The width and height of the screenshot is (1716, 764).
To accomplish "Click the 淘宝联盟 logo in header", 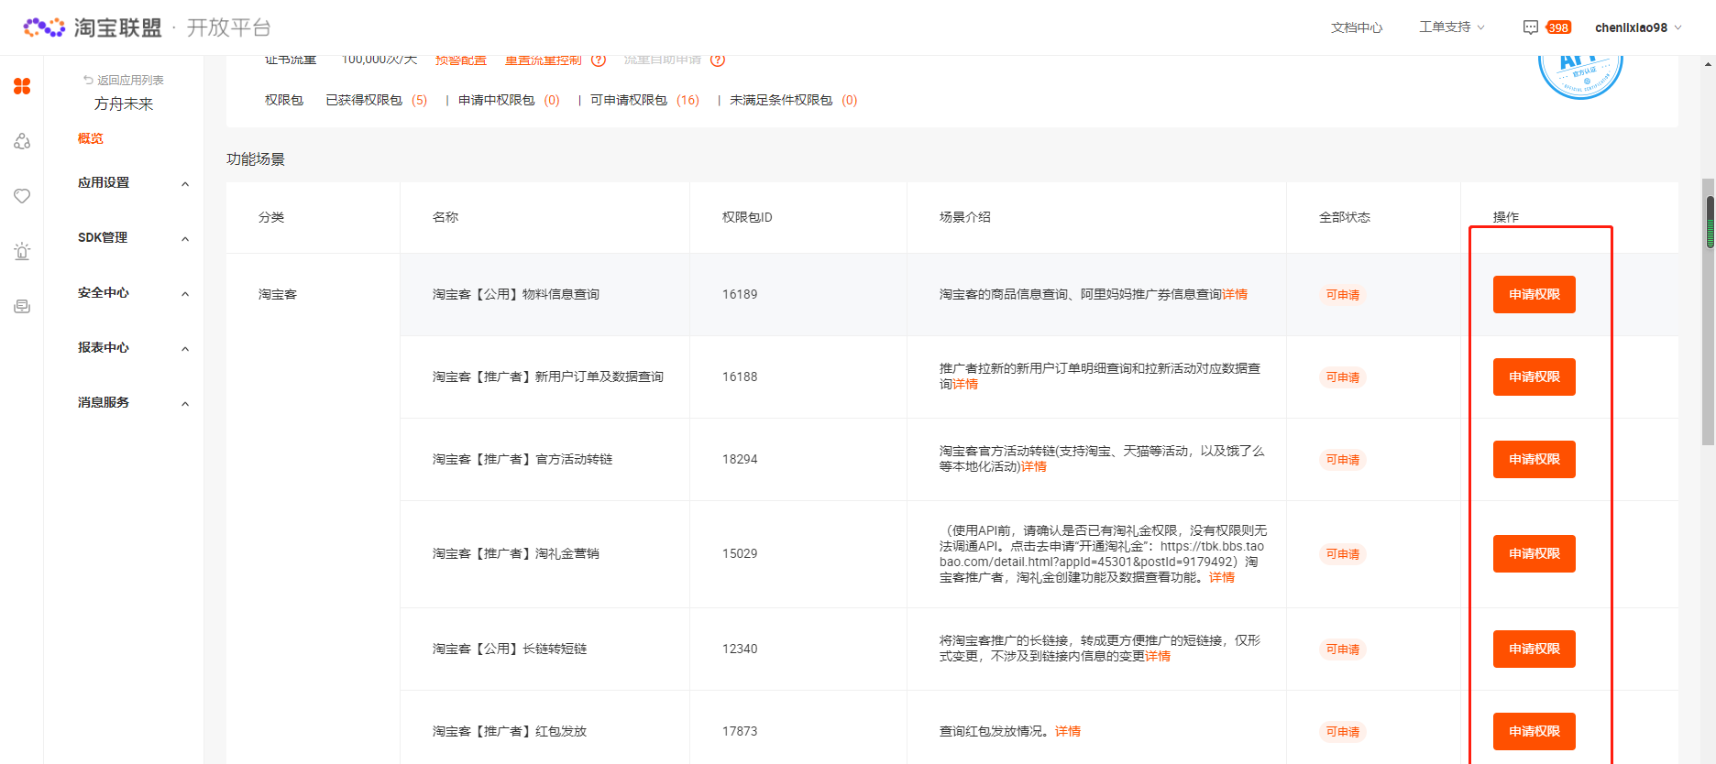I will (x=93, y=27).
